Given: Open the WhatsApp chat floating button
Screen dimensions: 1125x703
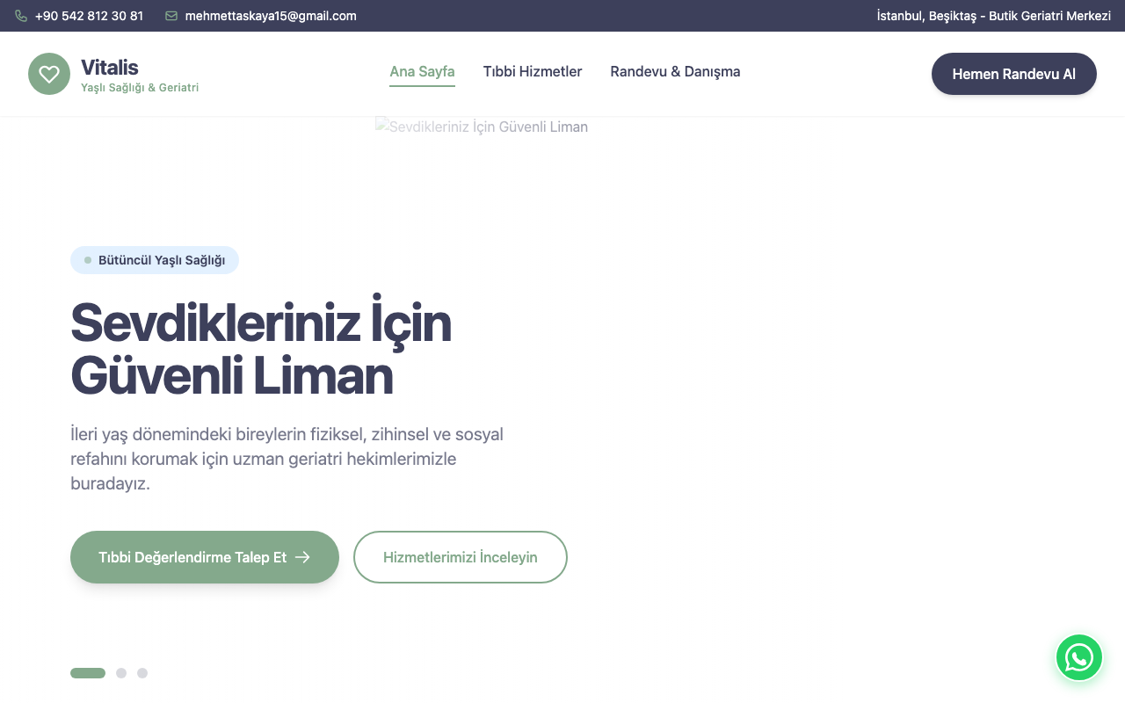Looking at the screenshot, I should pos(1079,657).
